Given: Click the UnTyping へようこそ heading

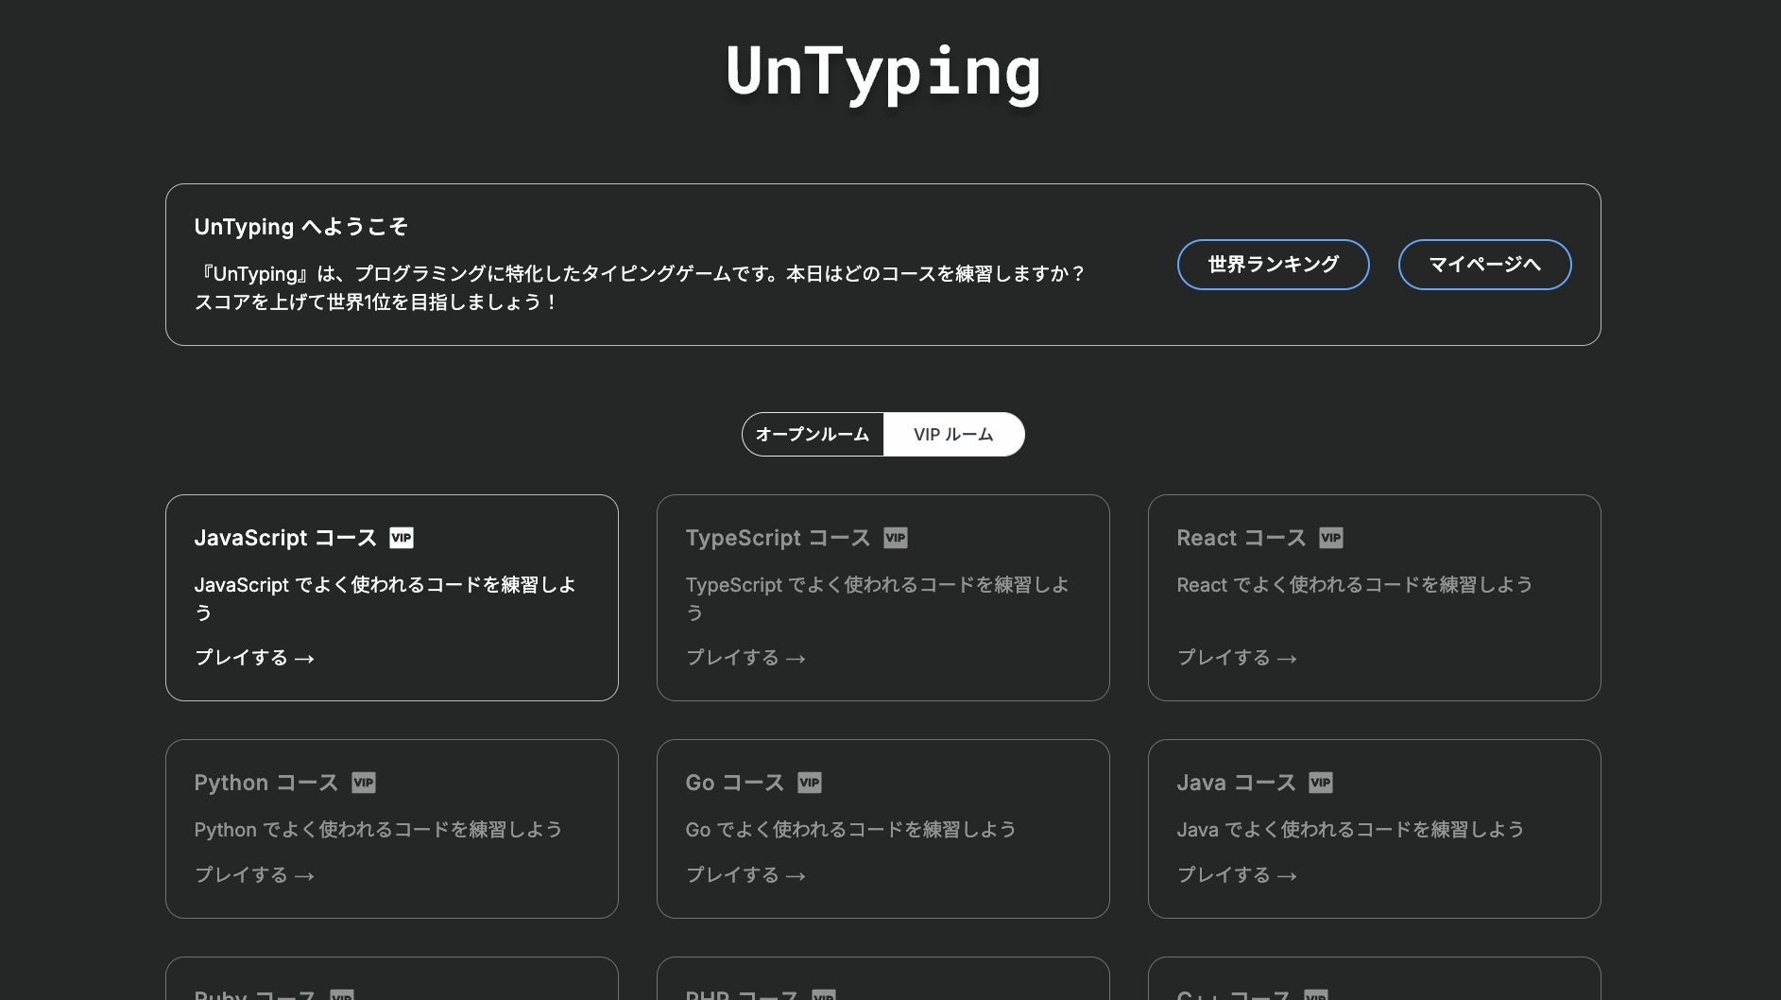Looking at the screenshot, I should pos(301,227).
